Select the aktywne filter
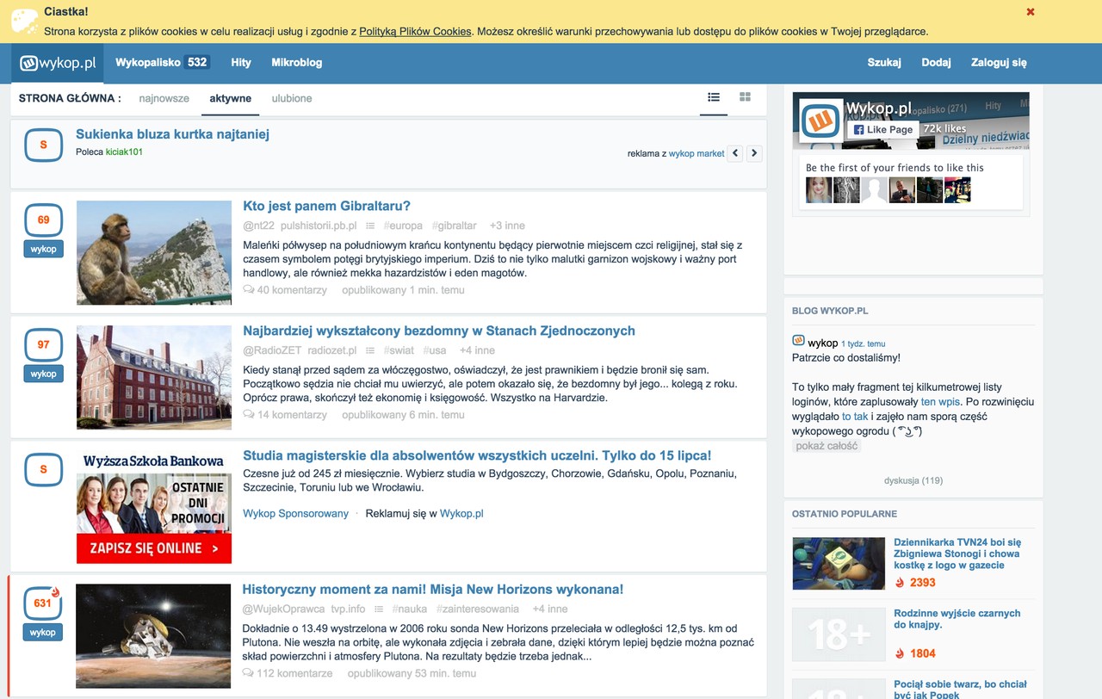The height and width of the screenshot is (699, 1102). click(231, 98)
